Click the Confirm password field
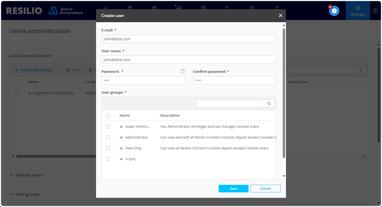Screen dimensions: 382x207 tap(235, 80)
